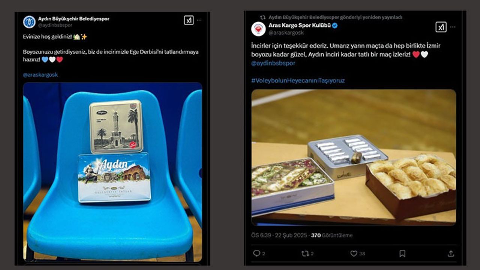This screenshot has height=270, width=480.
Task: Open more options on Aydın Büyükşehir Belediyespor tweet
Action: click(199, 20)
